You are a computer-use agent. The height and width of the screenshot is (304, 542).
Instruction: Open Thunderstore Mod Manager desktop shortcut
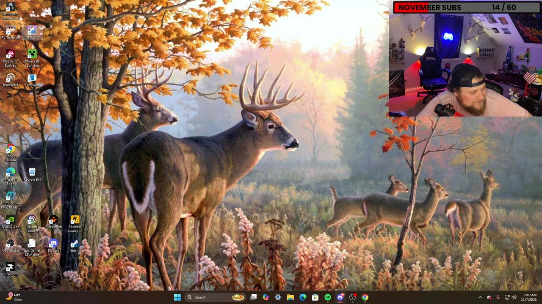click(x=11, y=200)
